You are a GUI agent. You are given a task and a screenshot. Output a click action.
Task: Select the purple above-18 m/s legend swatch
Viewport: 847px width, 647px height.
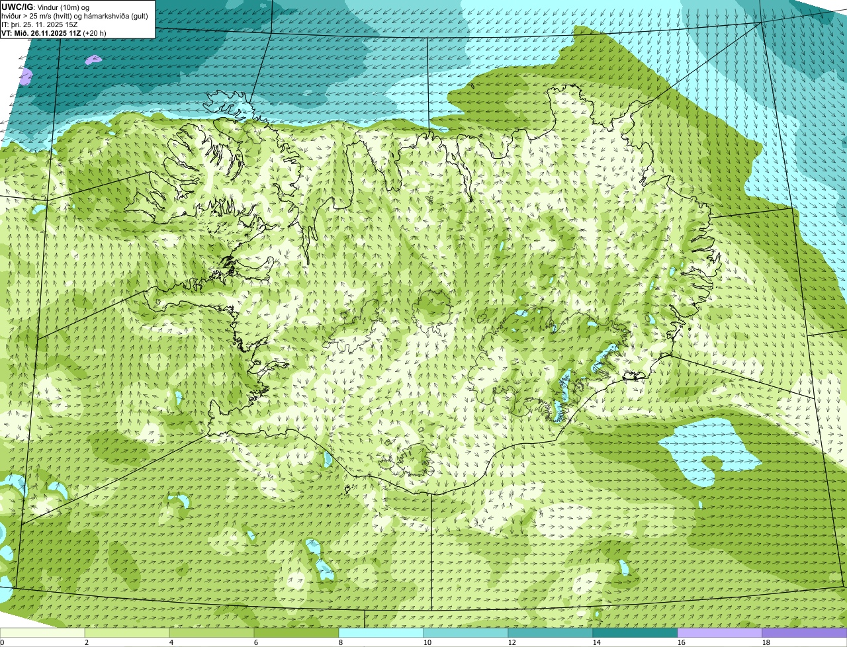click(x=805, y=633)
